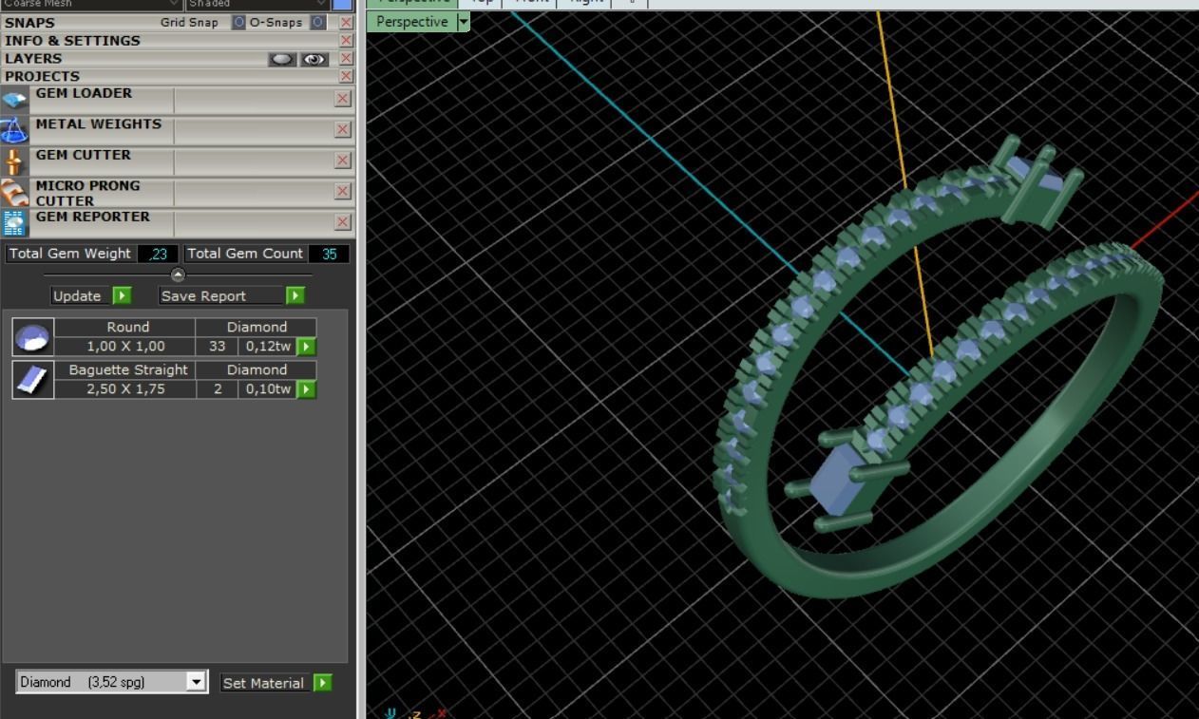Click the green arrow beside Set Material
This screenshot has height=719, width=1199.
point(323,683)
